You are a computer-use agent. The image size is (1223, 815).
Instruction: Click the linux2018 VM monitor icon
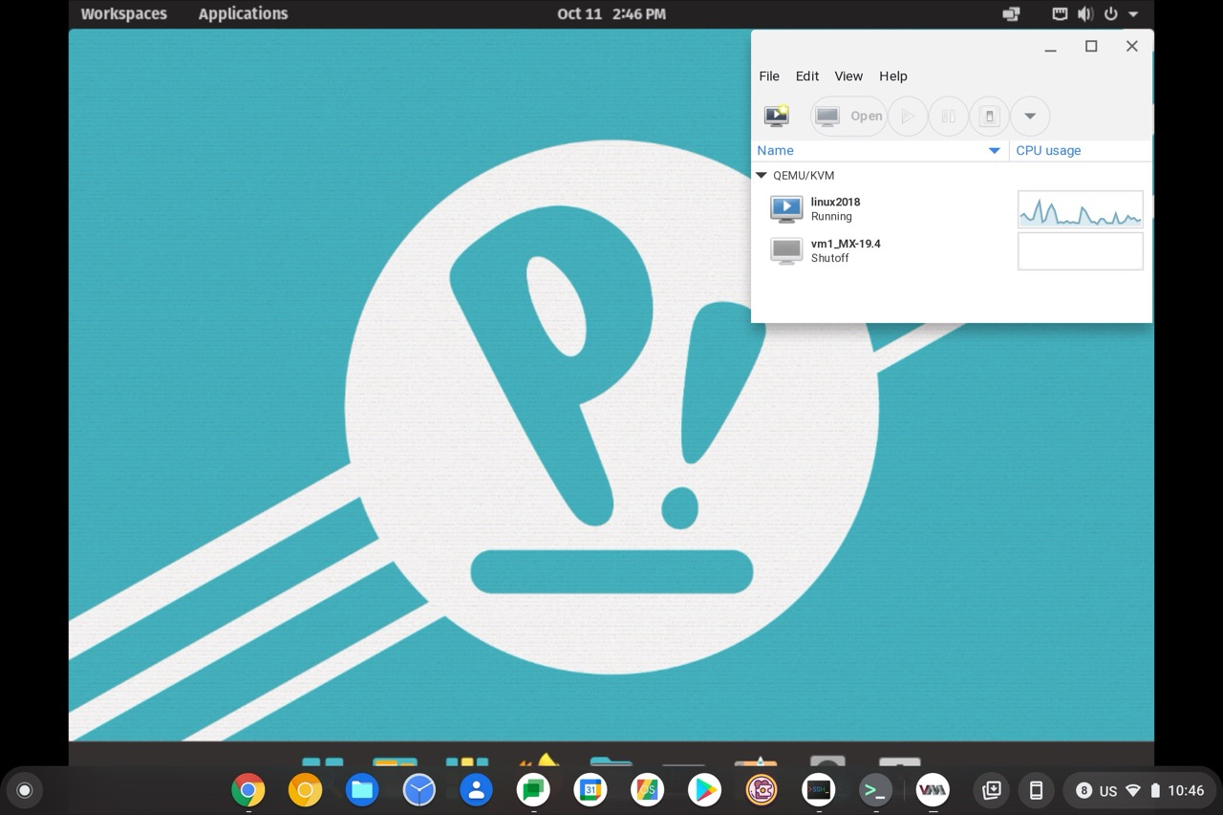point(785,208)
